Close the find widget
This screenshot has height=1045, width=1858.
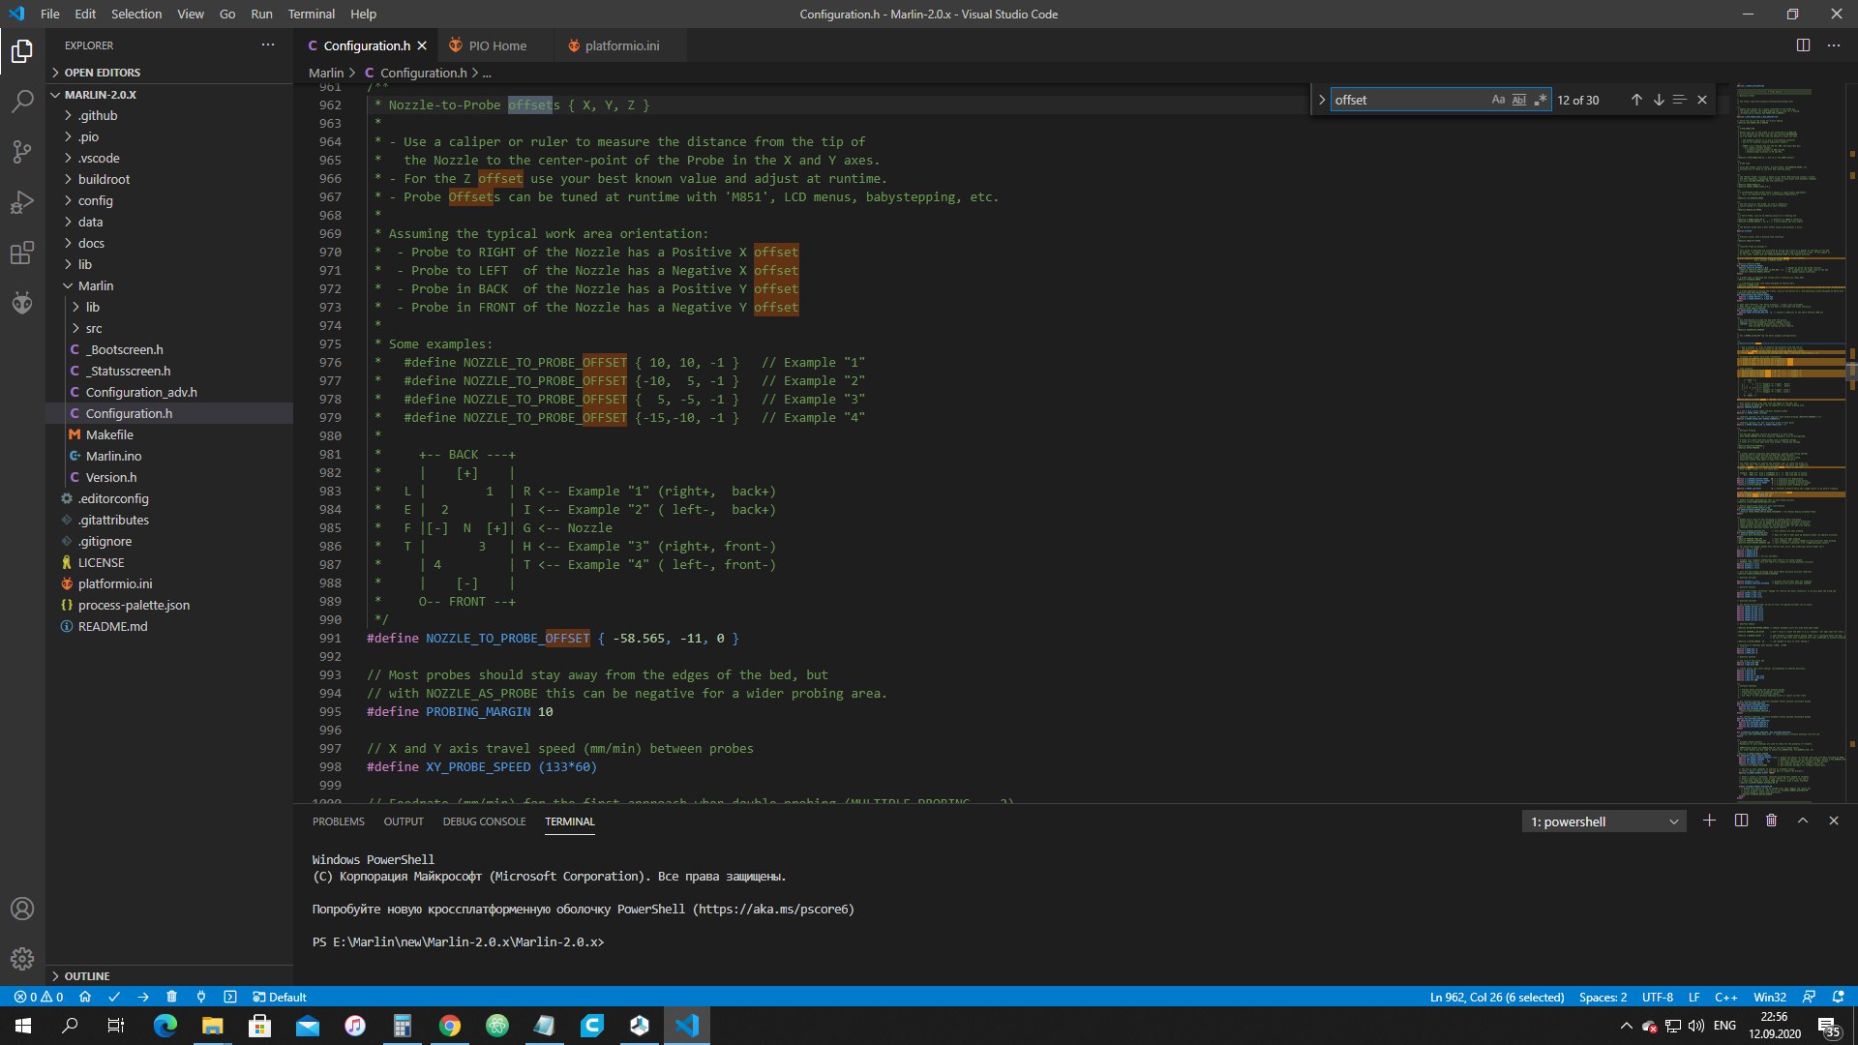point(1702,100)
